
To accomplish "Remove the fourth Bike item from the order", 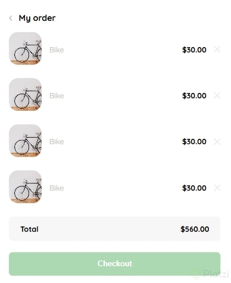I will tap(217, 188).
